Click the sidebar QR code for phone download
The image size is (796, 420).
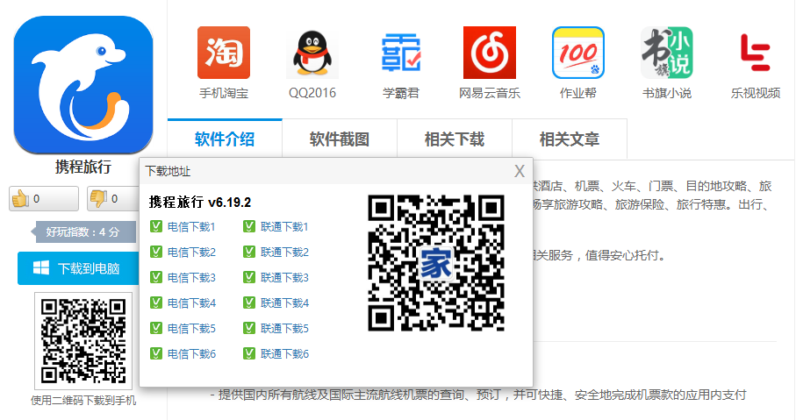[83, 341]
